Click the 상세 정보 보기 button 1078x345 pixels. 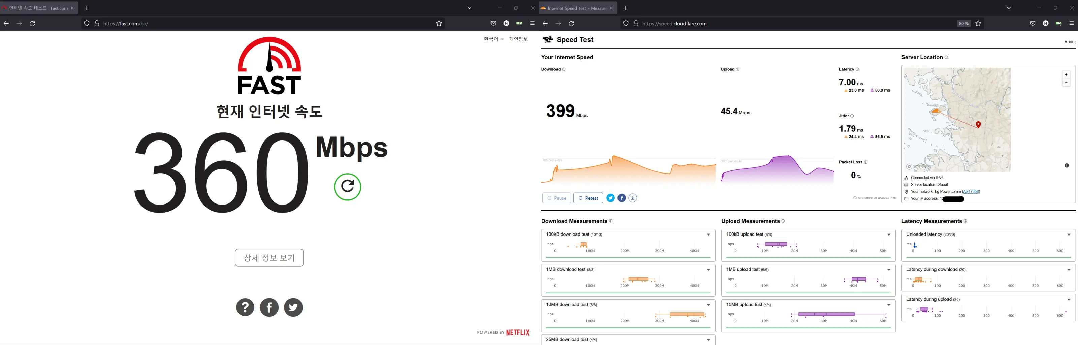pos(269,258)
